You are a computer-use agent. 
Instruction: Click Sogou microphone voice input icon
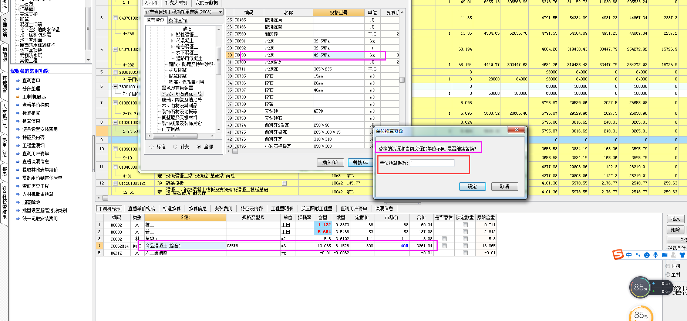[656, 255]
